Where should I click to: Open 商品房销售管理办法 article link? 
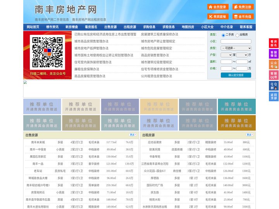(x=155, y=55)
